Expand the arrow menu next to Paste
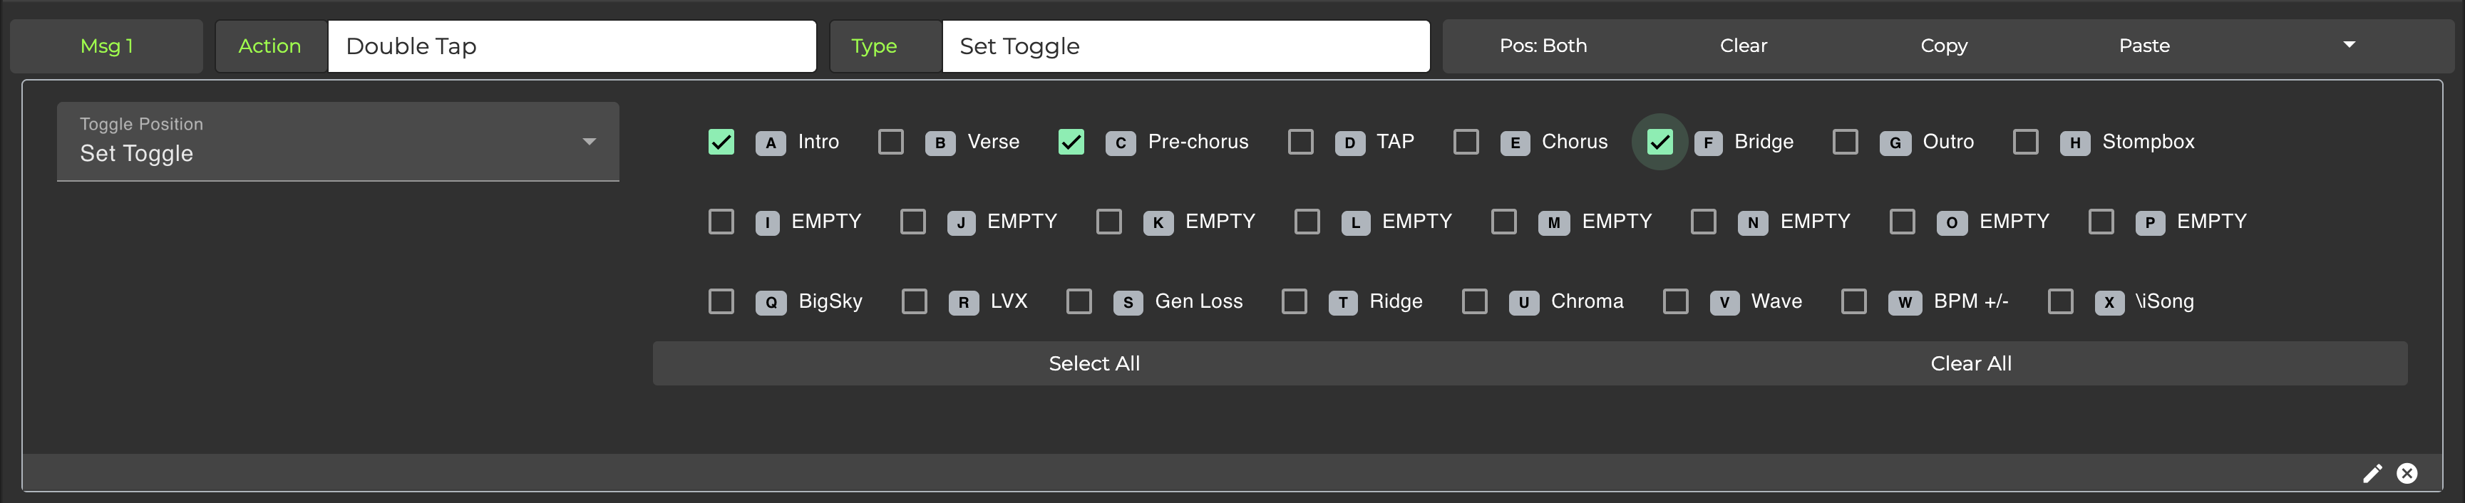The width and height of the screenshot is (2465, 503). 2350,45
